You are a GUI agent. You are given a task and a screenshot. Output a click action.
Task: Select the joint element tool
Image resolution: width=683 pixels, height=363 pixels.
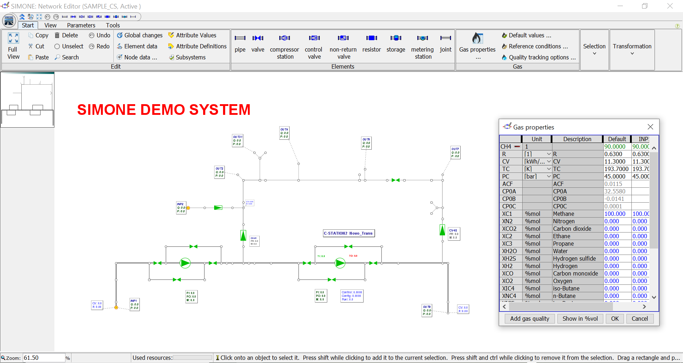tap(445, 44)
